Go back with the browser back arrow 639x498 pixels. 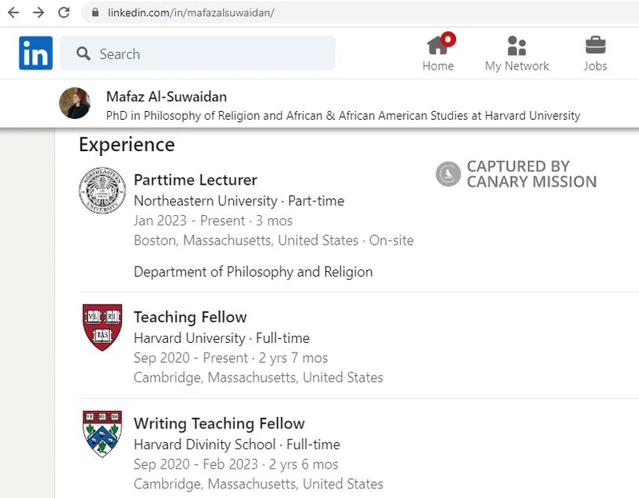coord(14,13)
